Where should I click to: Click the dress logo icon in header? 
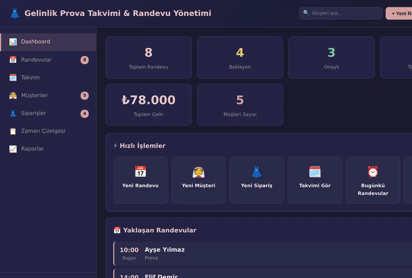pos(15,13)
